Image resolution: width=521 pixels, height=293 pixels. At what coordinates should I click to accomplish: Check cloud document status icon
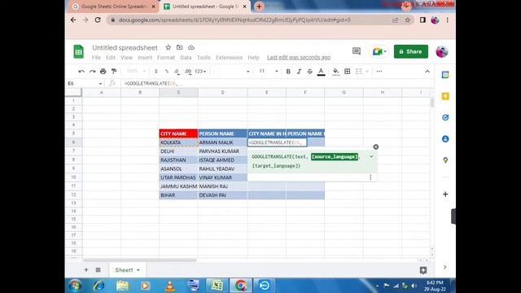coord(191,47)
